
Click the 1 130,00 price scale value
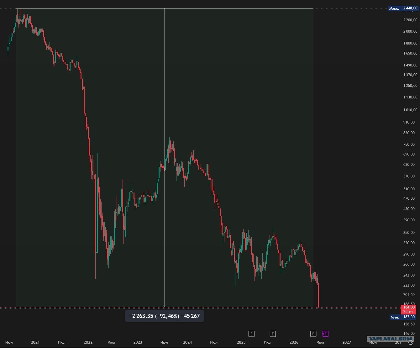tap(410, 97)
